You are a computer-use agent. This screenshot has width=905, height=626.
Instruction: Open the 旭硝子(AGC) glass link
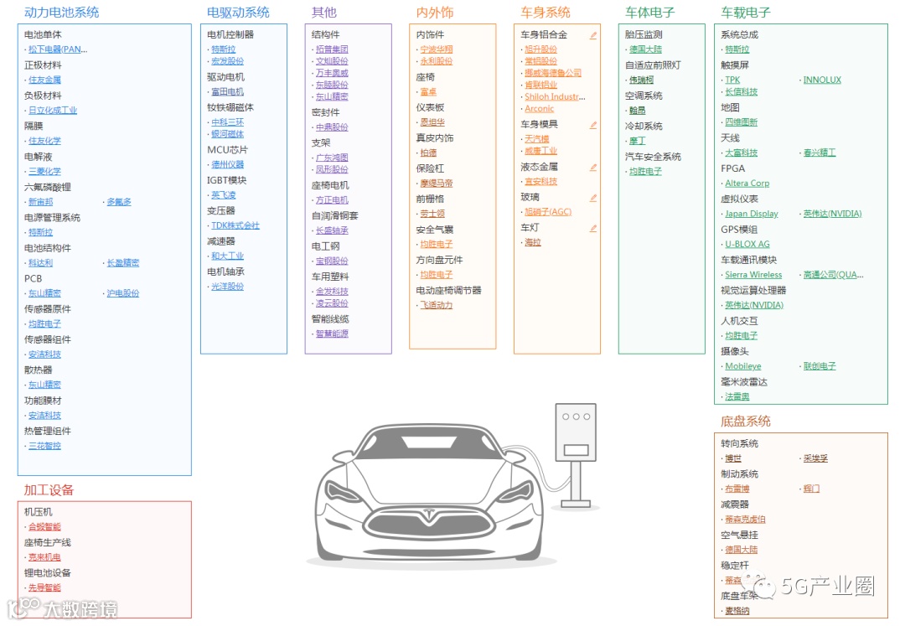[548, 212]
